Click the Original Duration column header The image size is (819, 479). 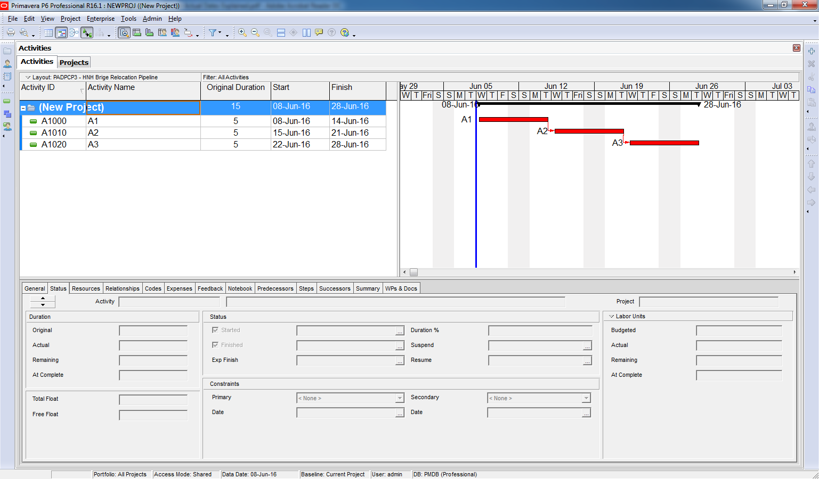236,88
